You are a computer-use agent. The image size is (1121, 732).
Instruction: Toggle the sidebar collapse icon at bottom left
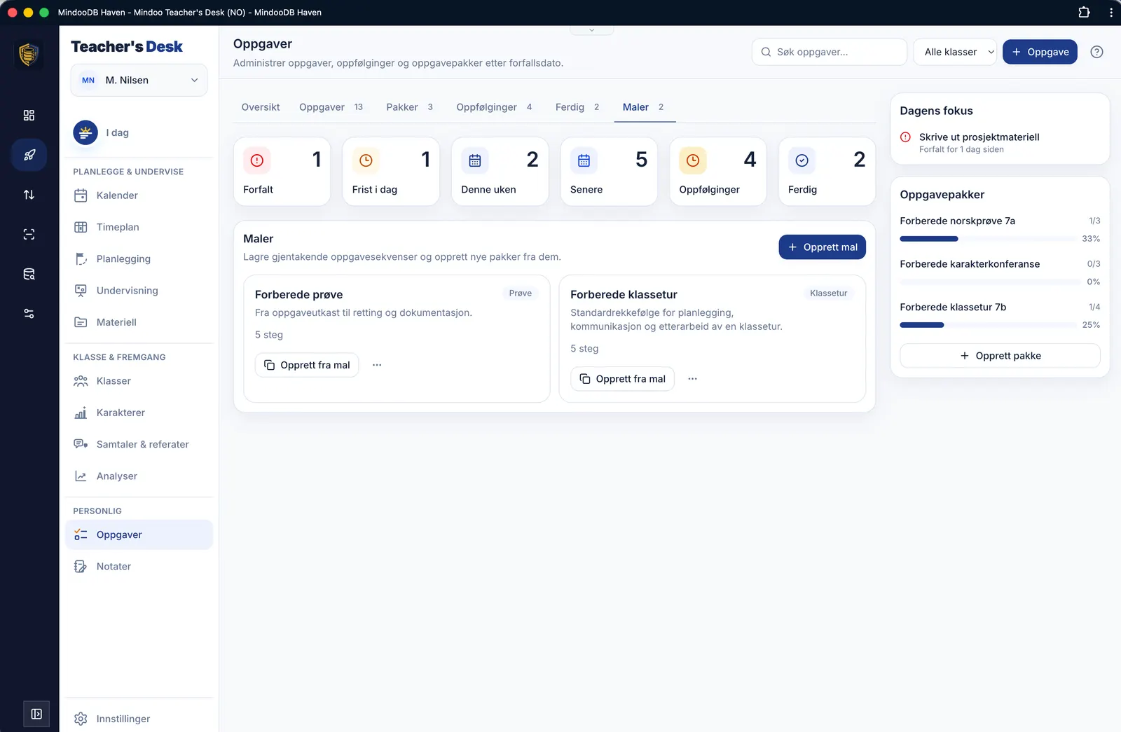[36, 714]
